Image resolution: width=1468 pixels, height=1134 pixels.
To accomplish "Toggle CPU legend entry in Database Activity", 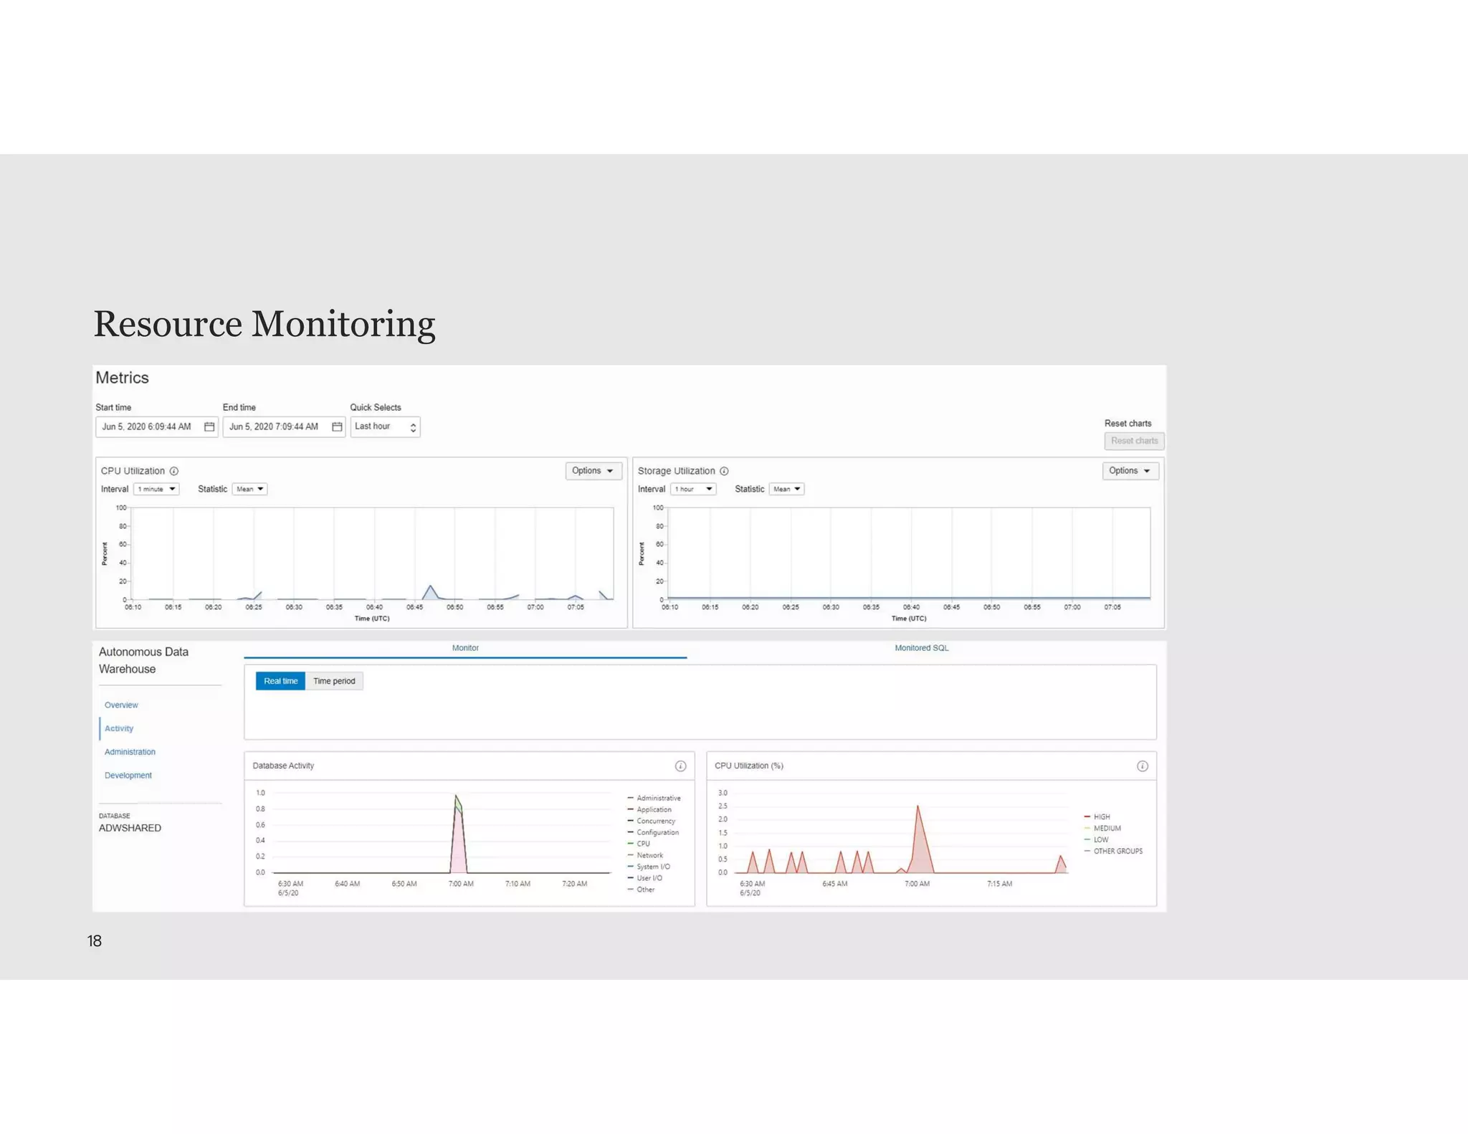I will [x=639, y=844].
